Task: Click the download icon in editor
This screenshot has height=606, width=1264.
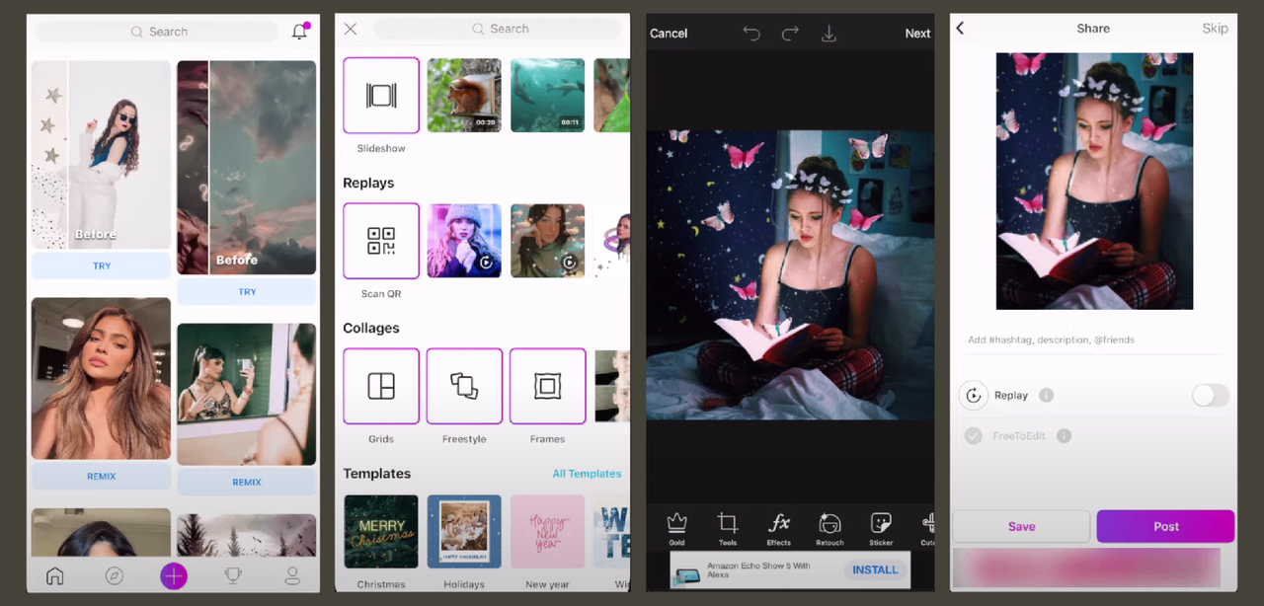Action: pyautogui.click(x=829, y=34)
